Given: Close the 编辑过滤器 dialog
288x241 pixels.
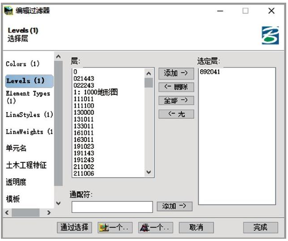Looking at the screenshot, I should (272, 11).
